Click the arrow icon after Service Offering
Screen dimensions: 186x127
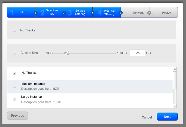pyautogui.click(x=92, y=13)
